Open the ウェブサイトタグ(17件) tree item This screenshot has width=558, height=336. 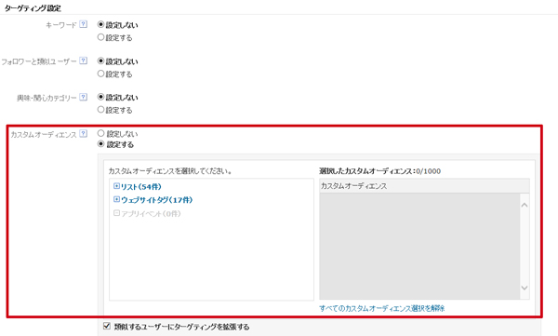coord(156,200)
